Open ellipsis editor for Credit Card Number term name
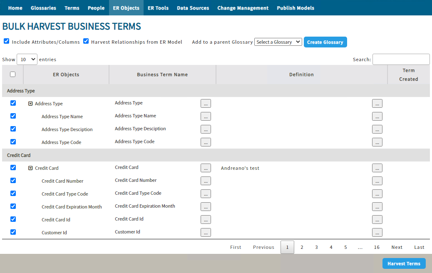The image size is (432, 273). [x=206, y=181]
